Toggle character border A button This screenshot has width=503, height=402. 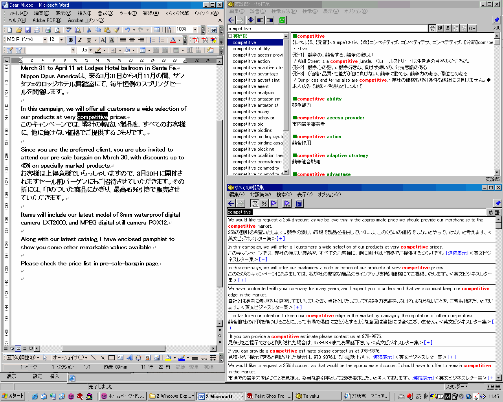[103, 40]
